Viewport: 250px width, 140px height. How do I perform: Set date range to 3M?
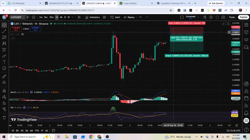27,131
